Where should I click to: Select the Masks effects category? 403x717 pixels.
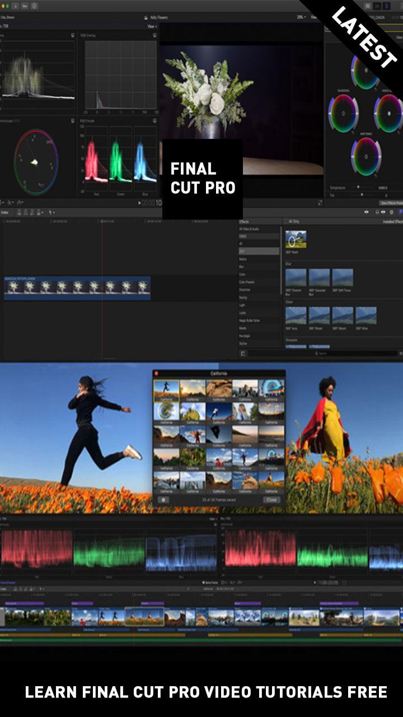[x=259, y=328]
